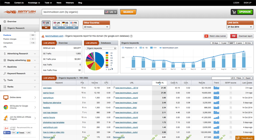The image size is (256, 140).
Task: Click the trend chart icon for cool logos
Action: [216, 88]
